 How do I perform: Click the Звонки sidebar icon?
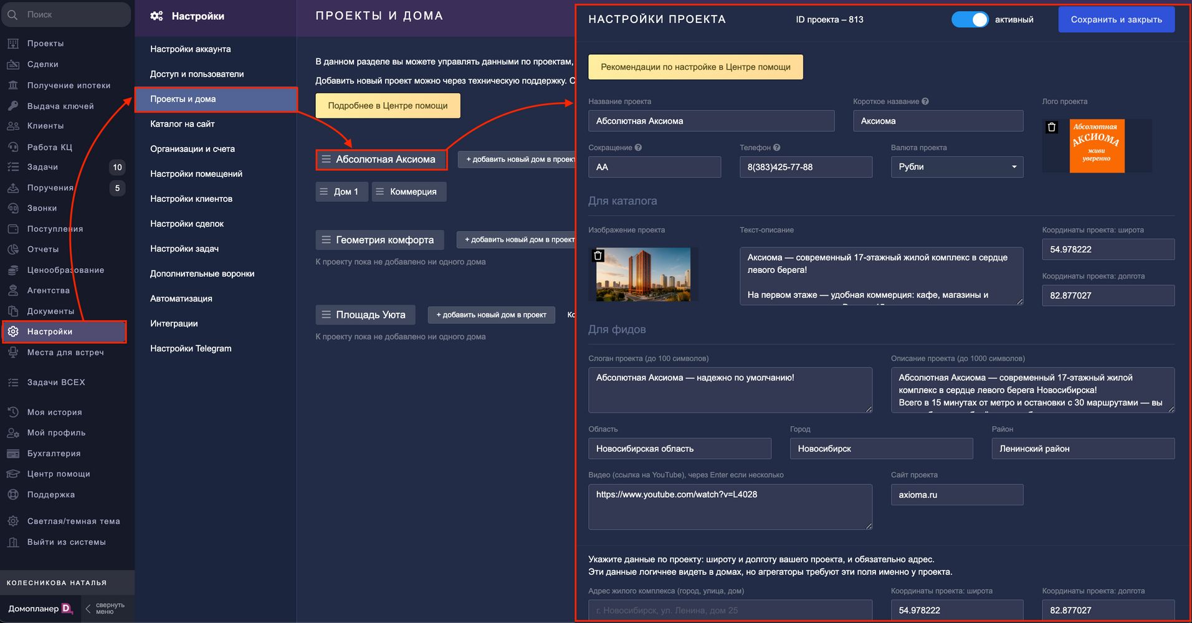point(13,208)
